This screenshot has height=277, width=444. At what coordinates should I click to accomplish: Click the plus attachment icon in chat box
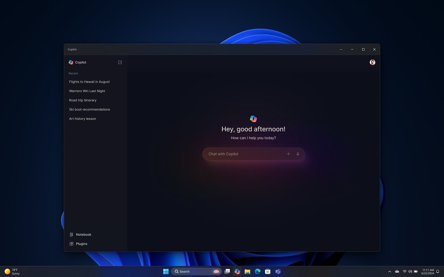[288, 154]
